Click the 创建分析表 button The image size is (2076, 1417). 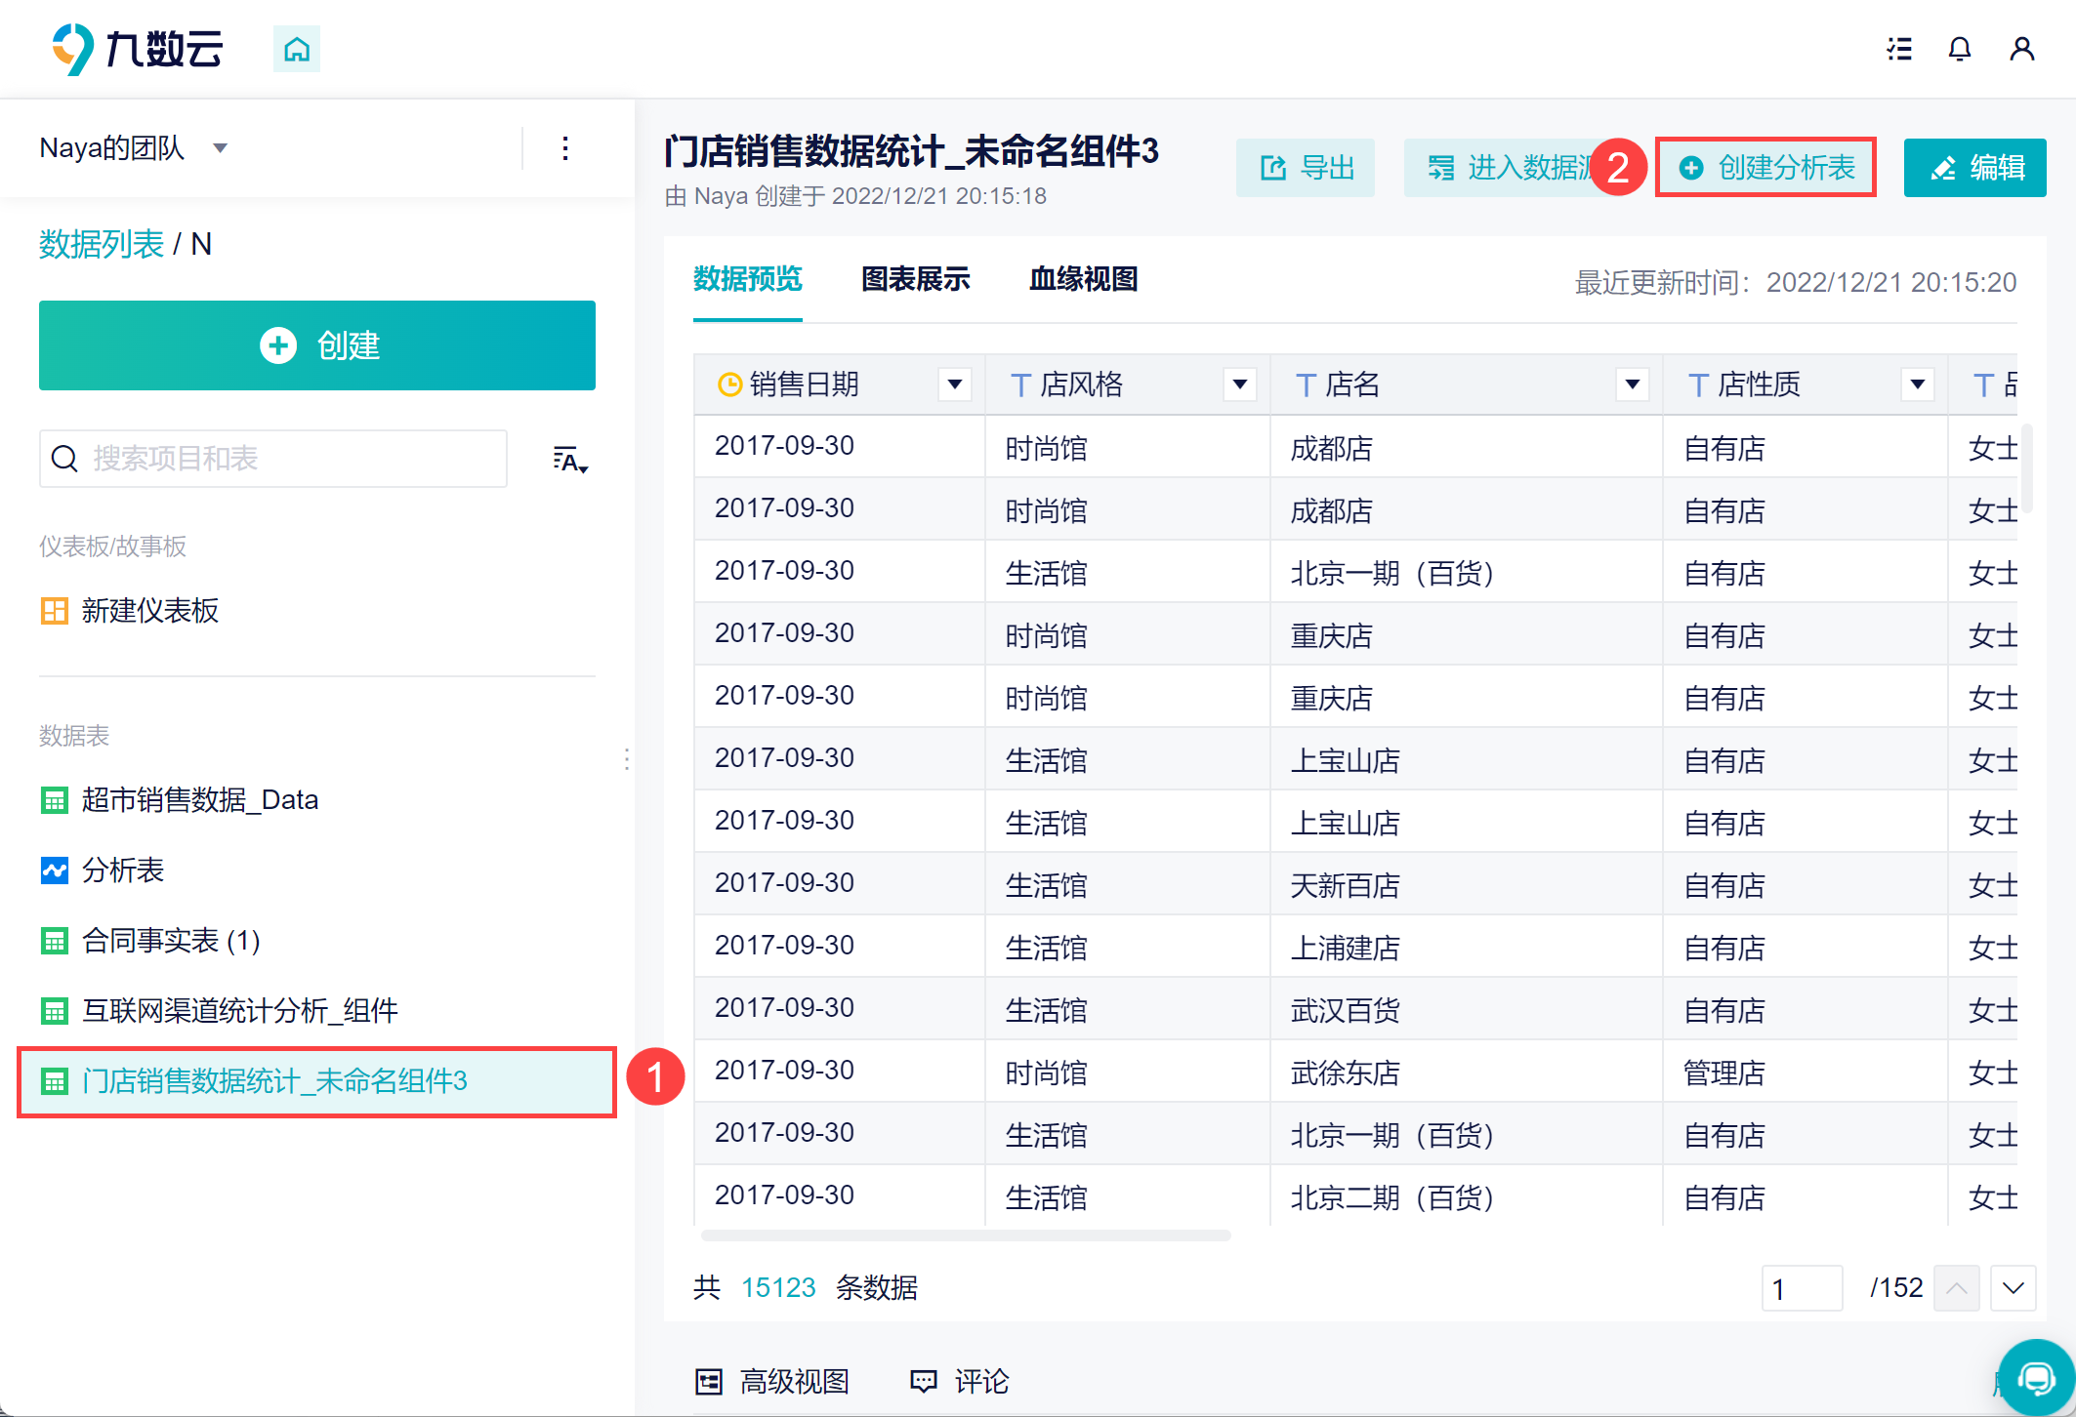[1766, 168]
